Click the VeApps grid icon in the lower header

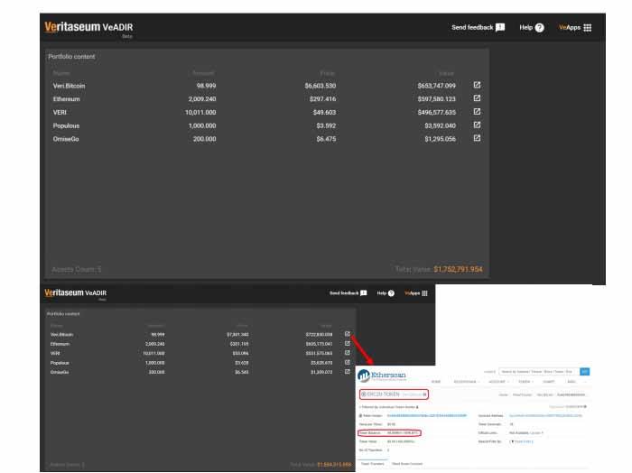point(424,293)
